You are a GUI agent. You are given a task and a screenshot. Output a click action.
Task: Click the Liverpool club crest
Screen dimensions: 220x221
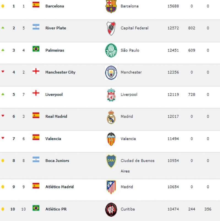(x=111, y=94)
